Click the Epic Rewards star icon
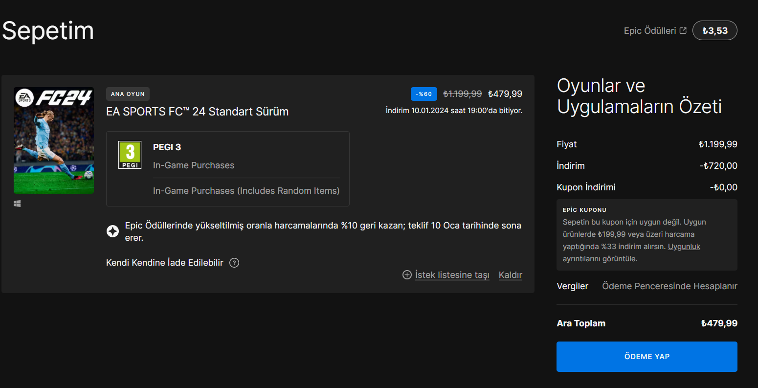Viewport: 758px width, 388px height. point(112,231)
